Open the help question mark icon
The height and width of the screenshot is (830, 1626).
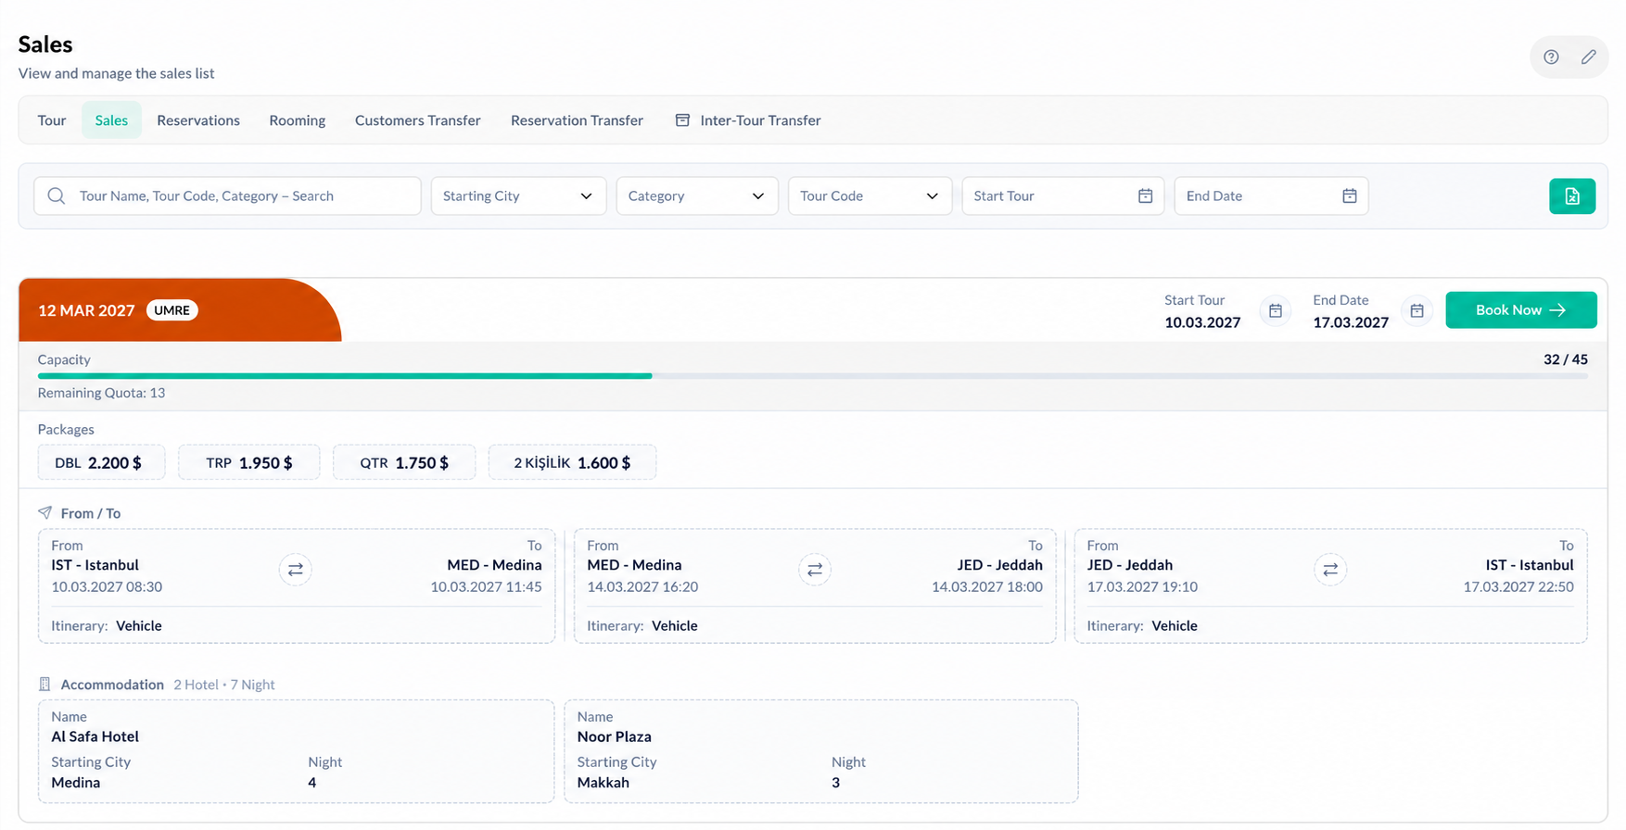coord(1551,57)
